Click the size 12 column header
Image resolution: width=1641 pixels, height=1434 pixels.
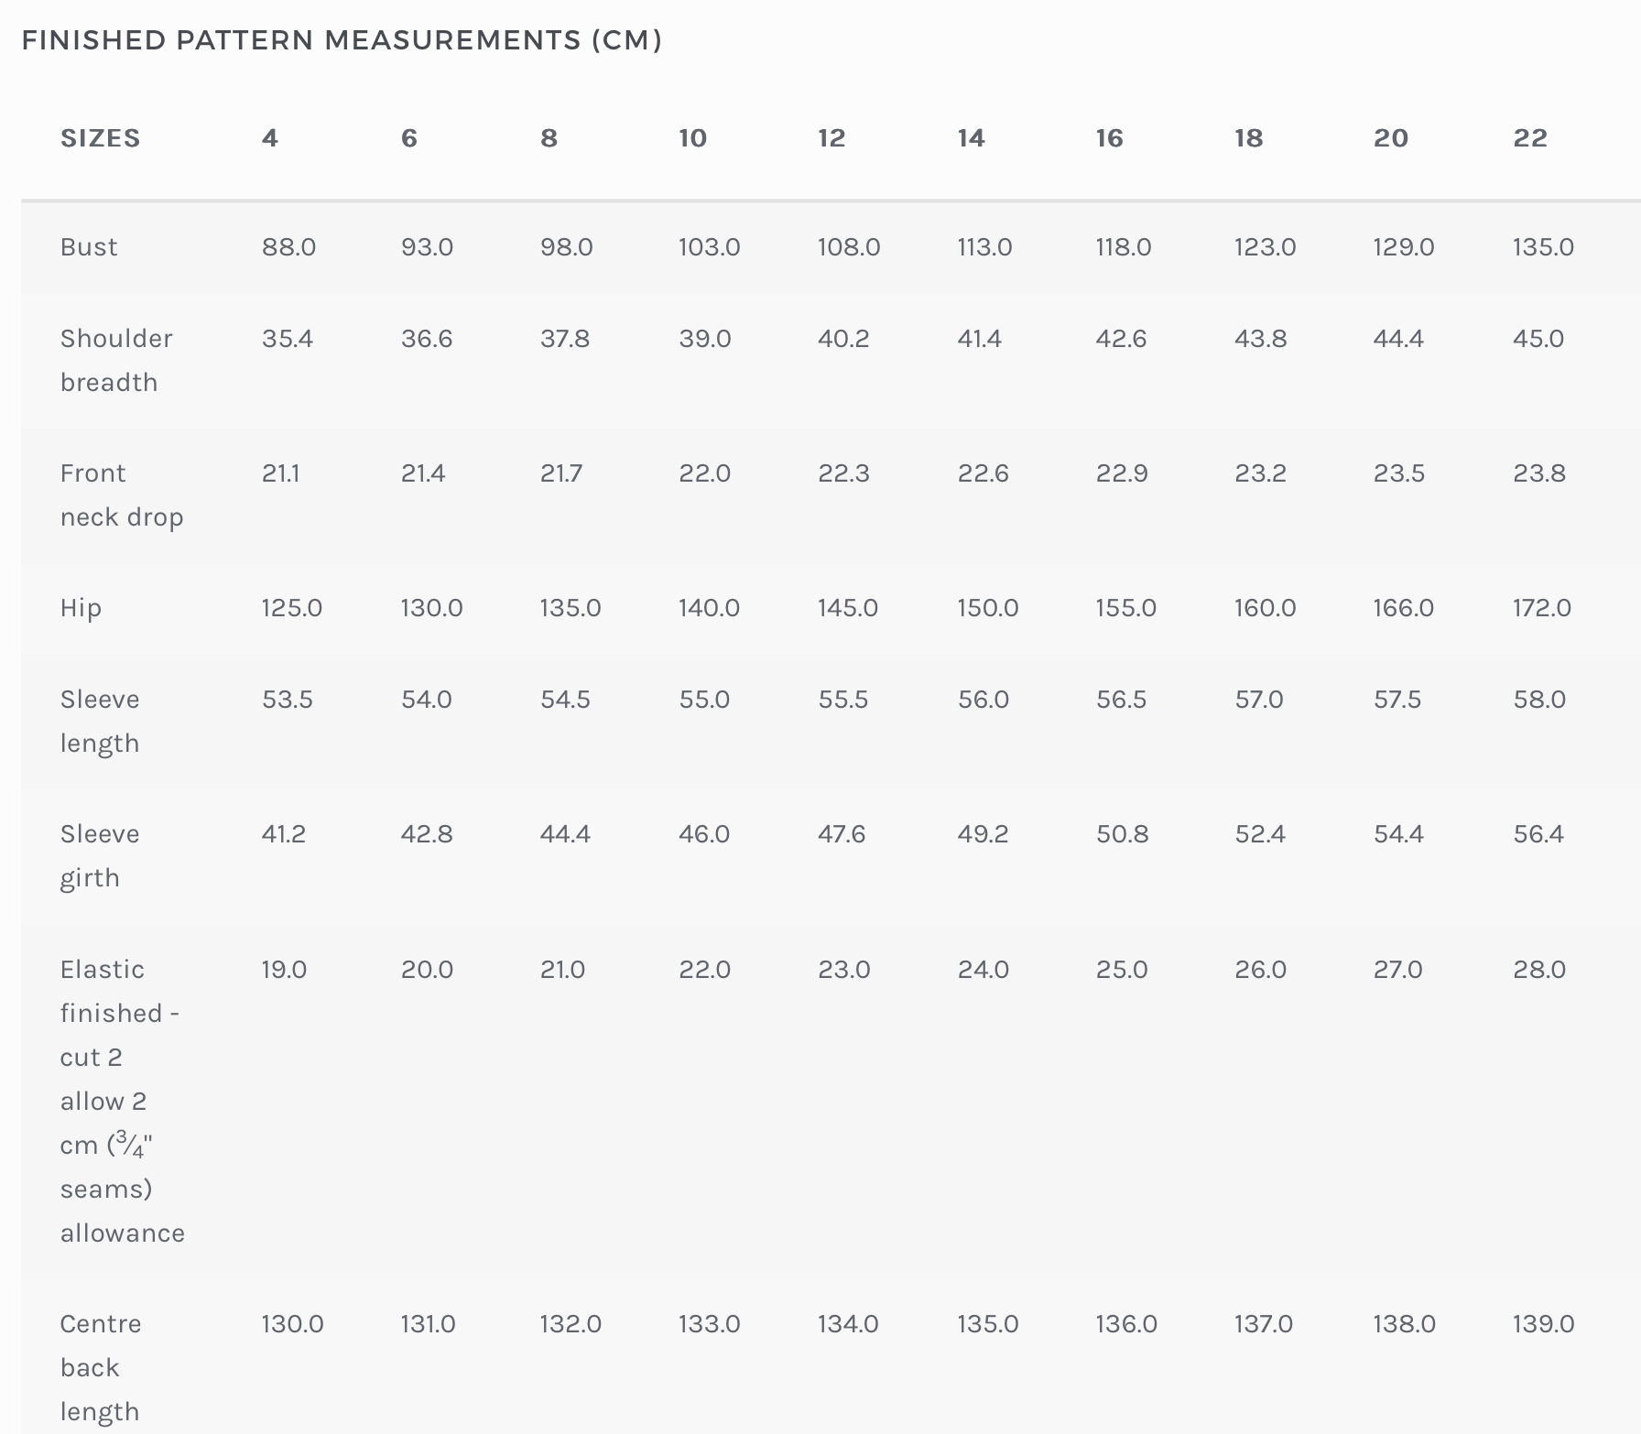831,138
